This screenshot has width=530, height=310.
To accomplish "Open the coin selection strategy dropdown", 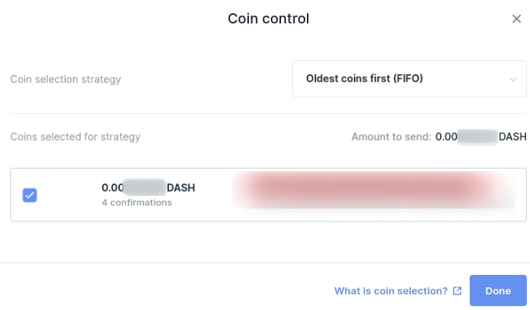I will pos(409,79).
